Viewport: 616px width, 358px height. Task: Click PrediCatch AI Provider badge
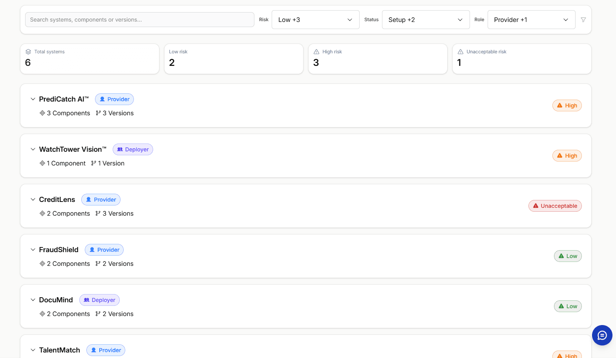(x=114, y=99)
